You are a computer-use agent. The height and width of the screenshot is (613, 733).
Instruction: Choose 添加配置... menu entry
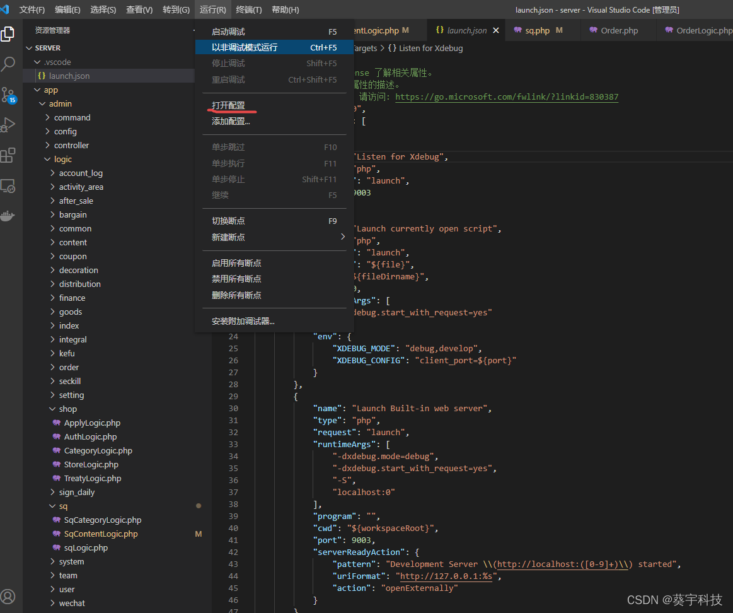[x=274, y=122]
